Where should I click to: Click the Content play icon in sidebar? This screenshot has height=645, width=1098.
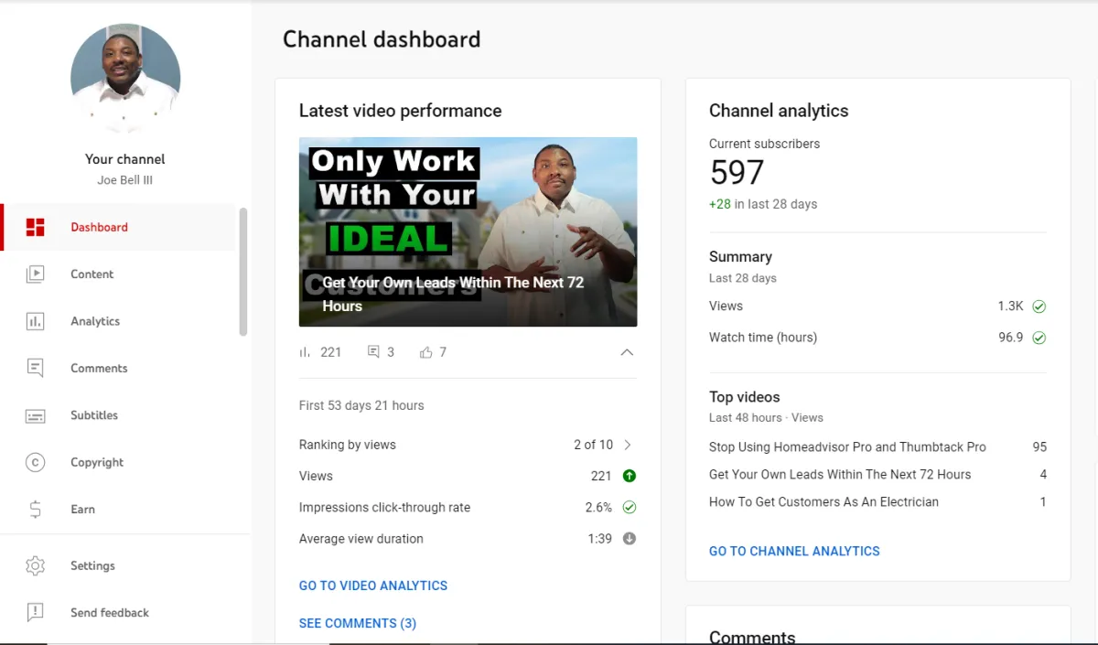pyautogui.click(x=36, y=274)
